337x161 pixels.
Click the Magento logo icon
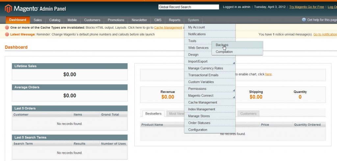[x=8, y=8]
